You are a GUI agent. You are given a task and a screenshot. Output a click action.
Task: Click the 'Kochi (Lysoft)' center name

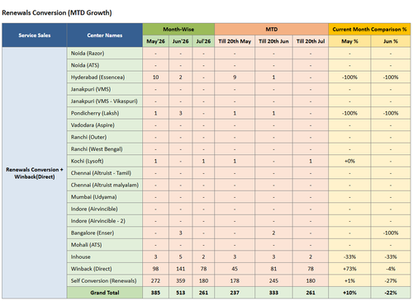pyautogui.click(x=87, y=161)
